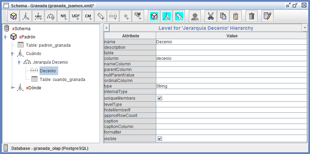Click the Add Calculated Member Property icon

(x=138, y=16)
